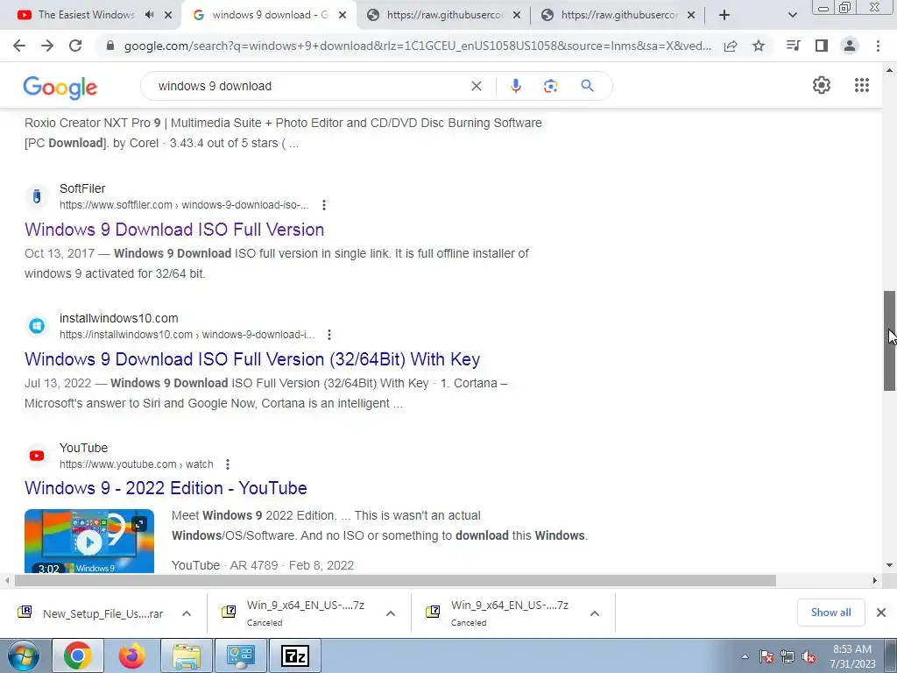
Task: Expand options for New_Setup_File rar download
Action: [x=187, y=613]
